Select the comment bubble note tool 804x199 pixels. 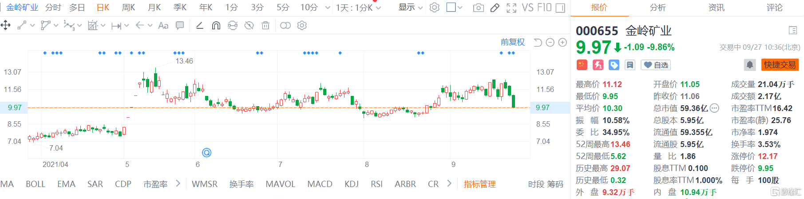point(180,26)
